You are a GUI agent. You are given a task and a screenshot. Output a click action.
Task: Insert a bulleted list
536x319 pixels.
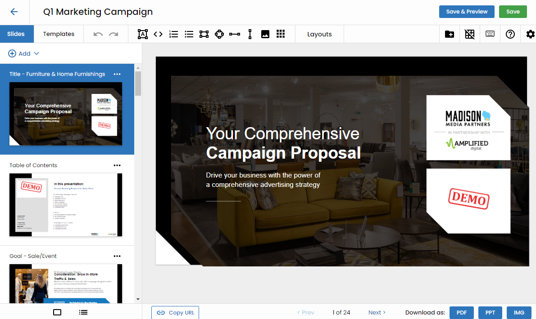(x=189, y=34)
